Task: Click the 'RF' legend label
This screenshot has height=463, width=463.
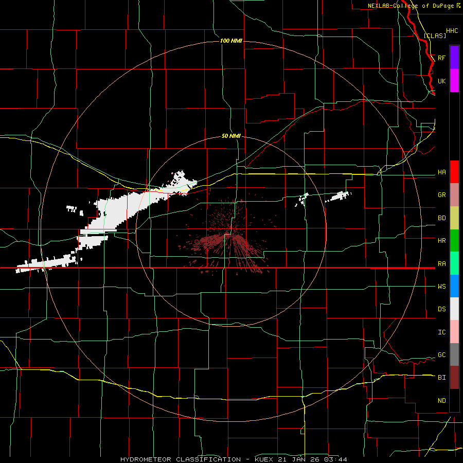Action: click(x=442, y=58)
